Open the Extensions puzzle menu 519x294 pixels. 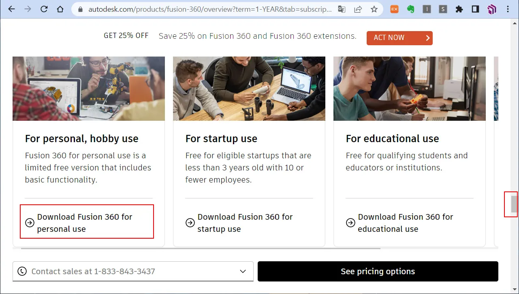tap(459, 9)
